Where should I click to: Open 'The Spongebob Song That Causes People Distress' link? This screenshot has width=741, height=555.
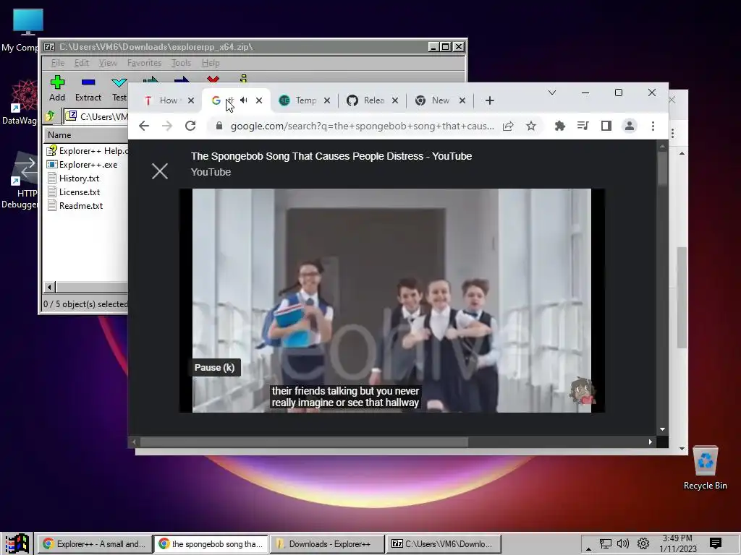click(x=331, y=156)
